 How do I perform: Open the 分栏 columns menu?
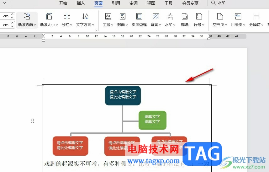point(67,20)
